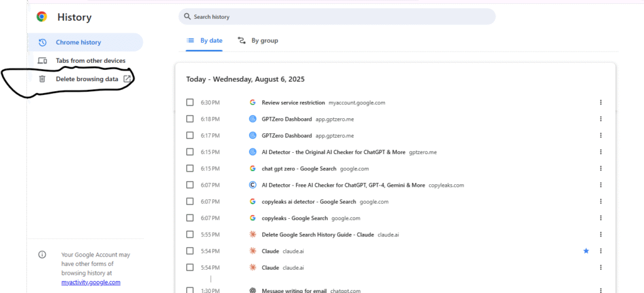The width and height of the screenshot is (644, 293).
Task: Click the History page title
Action: tap(74, 17)
